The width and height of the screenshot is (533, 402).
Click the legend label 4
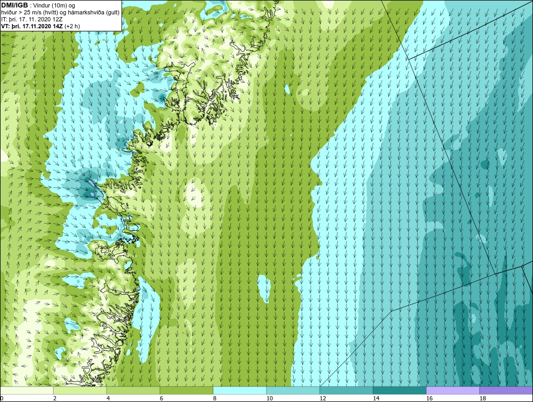point(108,398)
